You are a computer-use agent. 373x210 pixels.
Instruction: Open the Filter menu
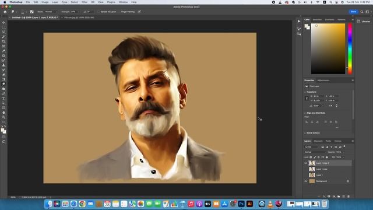click(x=85, y=2)
